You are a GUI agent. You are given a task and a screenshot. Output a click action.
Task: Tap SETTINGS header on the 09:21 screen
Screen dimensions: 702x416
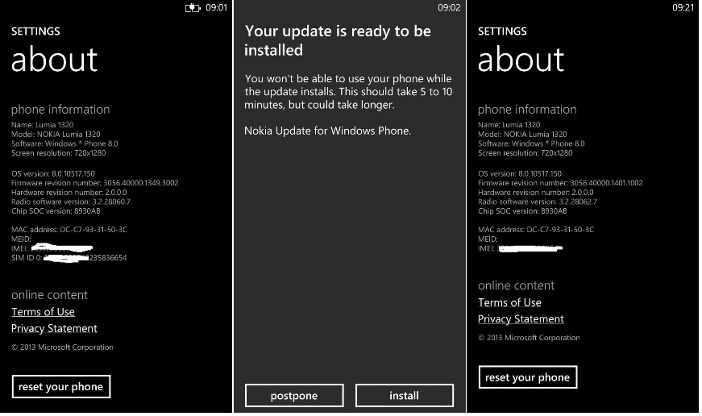[502, 31]
